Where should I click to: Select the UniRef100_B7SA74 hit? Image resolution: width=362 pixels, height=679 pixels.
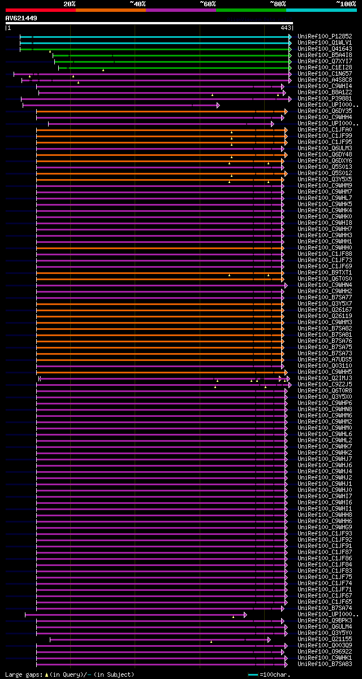[x=325, y=608]
